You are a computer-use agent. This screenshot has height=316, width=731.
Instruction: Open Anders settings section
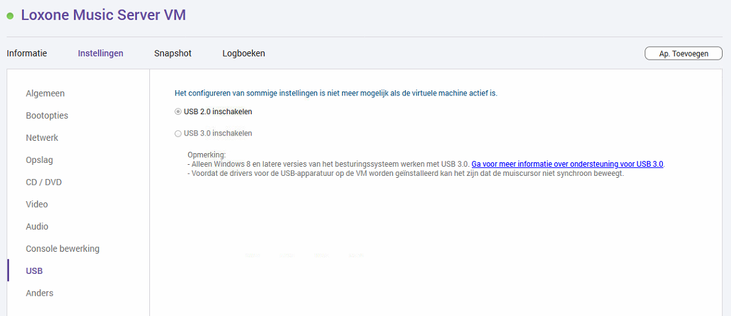click(40, 293)
